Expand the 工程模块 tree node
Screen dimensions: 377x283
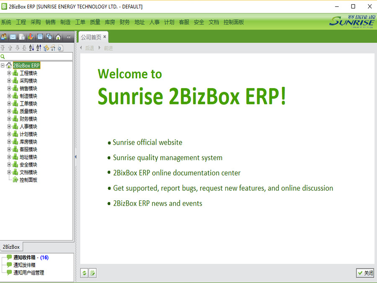point(9,73)
